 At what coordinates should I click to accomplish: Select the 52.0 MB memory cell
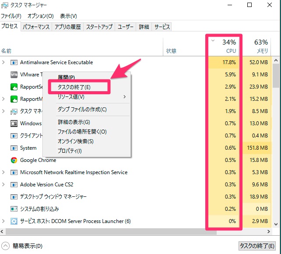(x=256, y=62)
